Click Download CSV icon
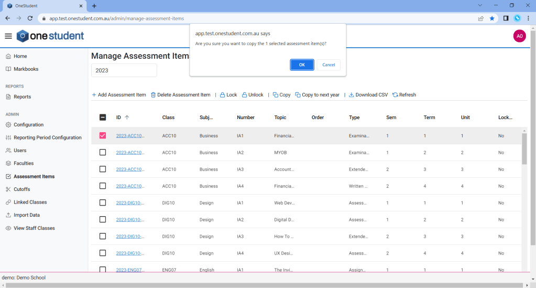This screenshot has width=536, height=288. point(352,95)
